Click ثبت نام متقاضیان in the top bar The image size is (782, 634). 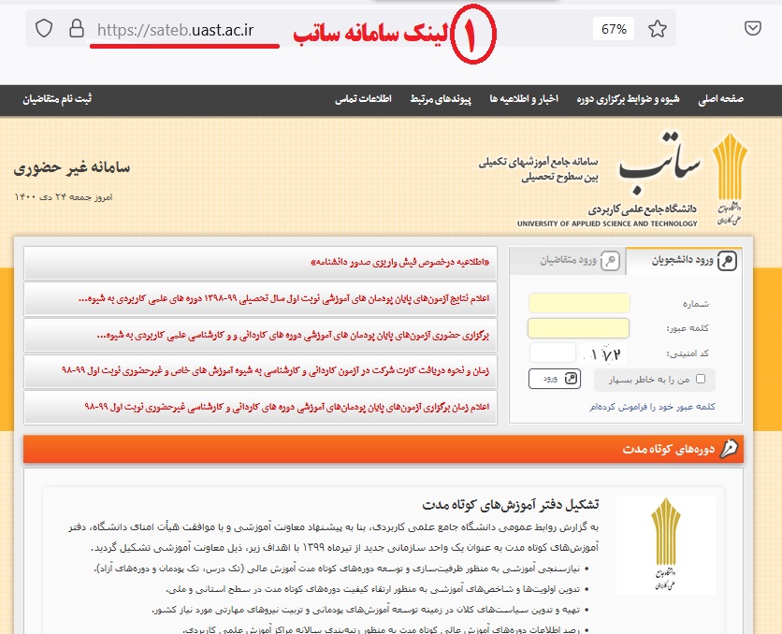pyautogui.click(x=57, y=99)
